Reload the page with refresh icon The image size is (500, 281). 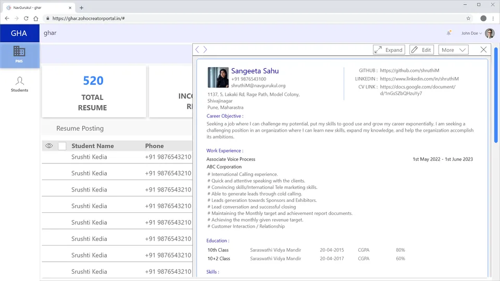(26, 19)
